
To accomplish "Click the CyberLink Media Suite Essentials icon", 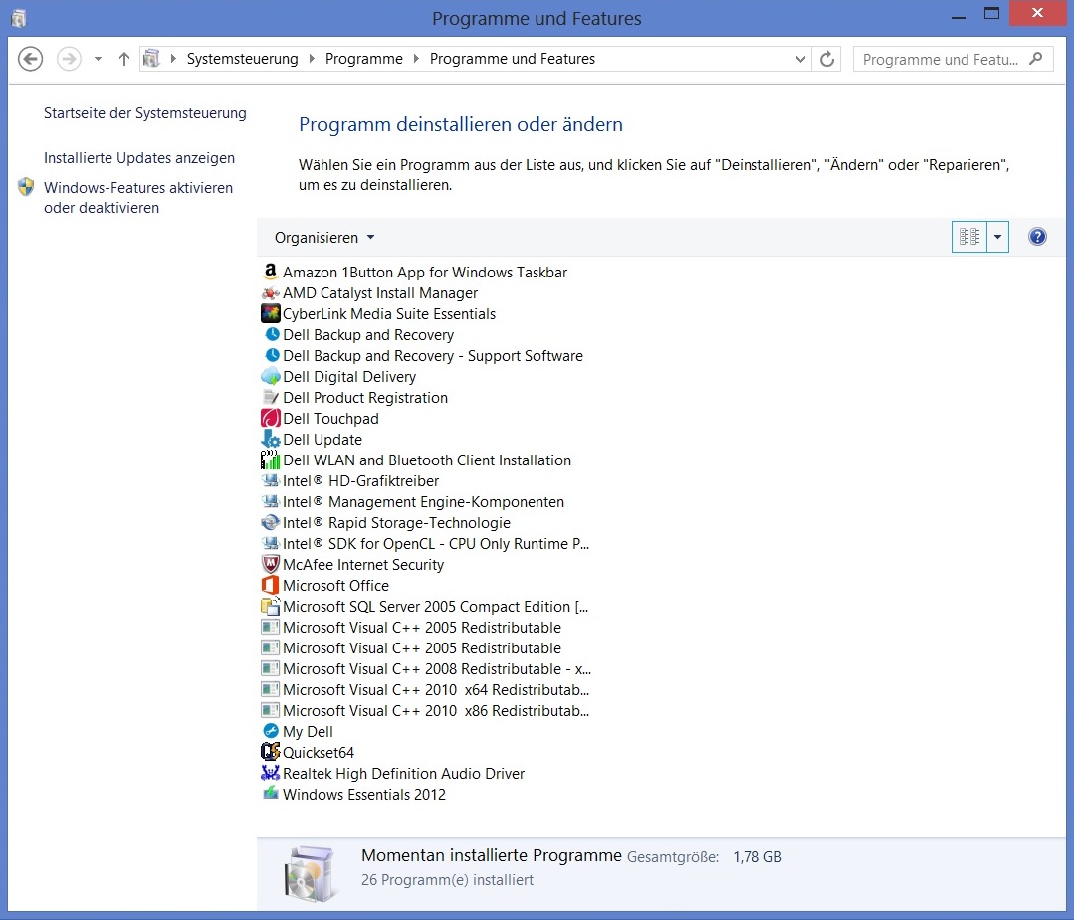I will (271, 313).
